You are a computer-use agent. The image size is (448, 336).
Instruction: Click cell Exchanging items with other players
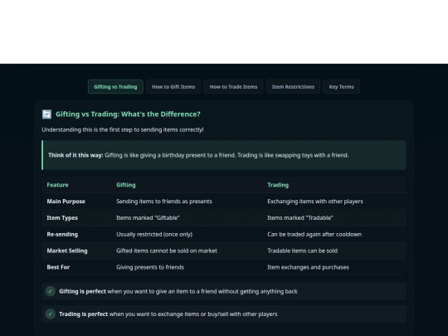pos(315,202)
